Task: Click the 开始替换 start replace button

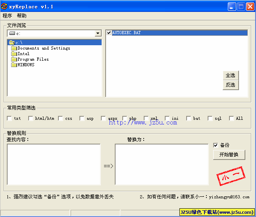Action: (x=229, y=155)
